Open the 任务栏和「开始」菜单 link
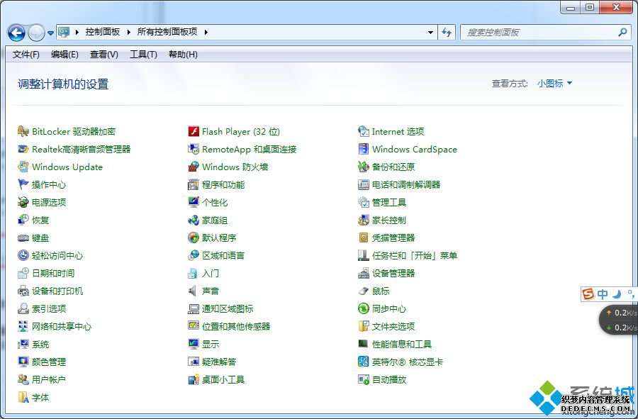 415,255
